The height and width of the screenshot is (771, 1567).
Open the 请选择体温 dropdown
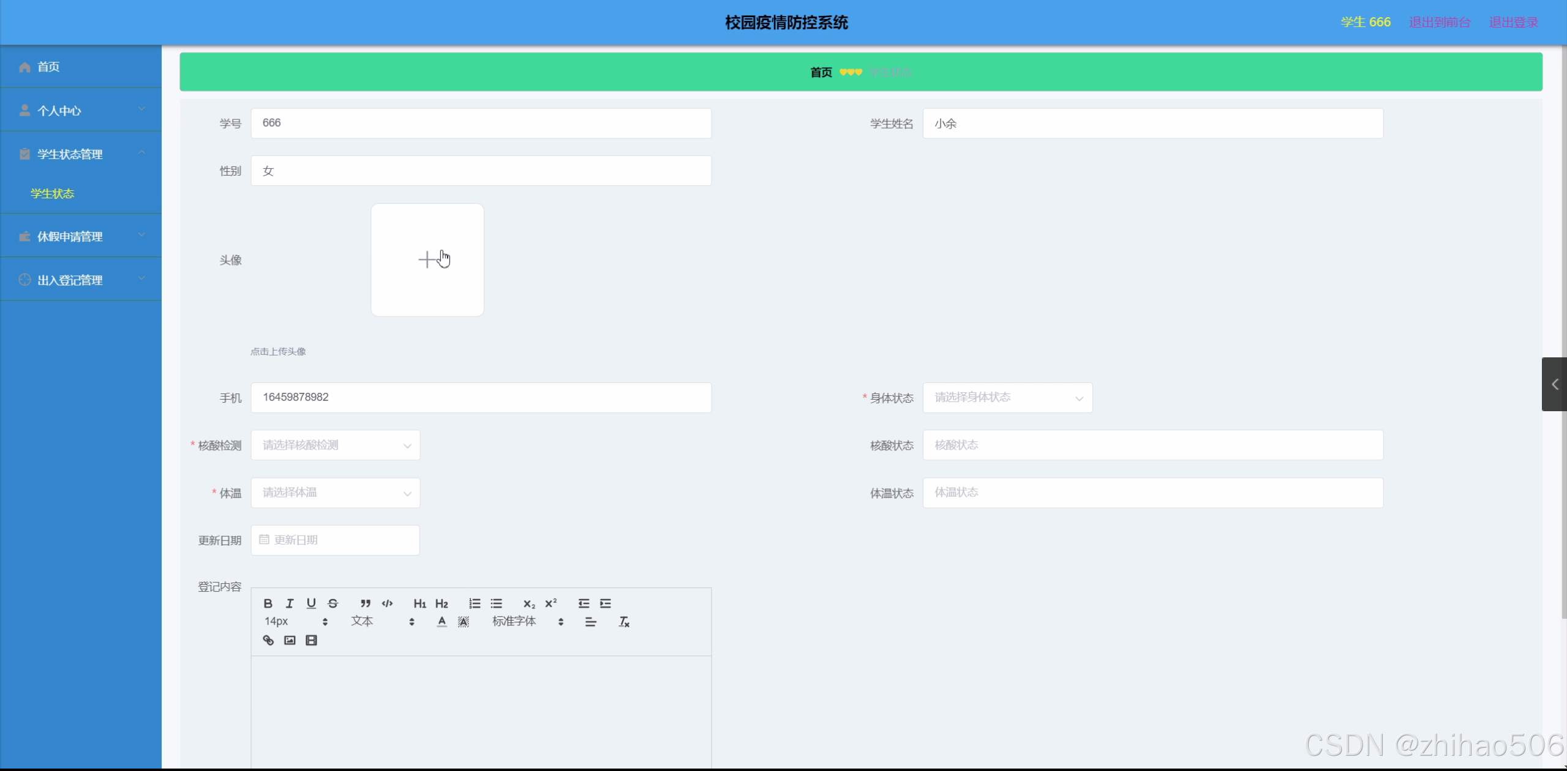point(335,493)
